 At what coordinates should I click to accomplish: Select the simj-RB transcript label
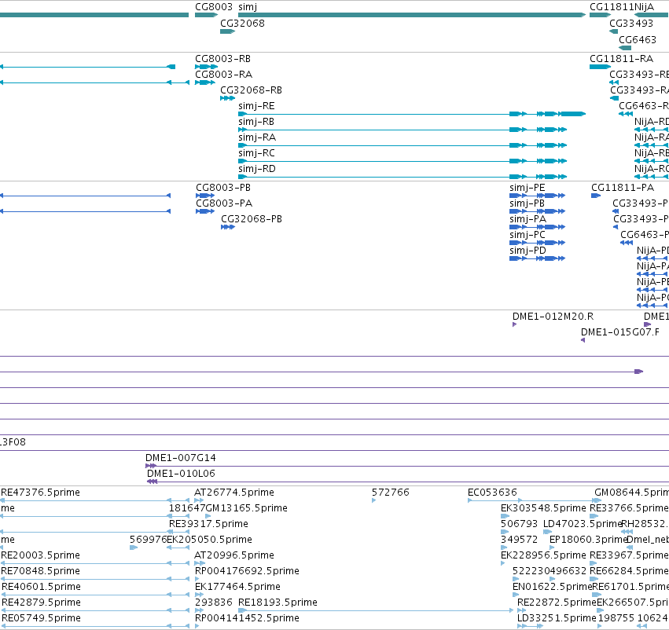click(x=256, y=122)
